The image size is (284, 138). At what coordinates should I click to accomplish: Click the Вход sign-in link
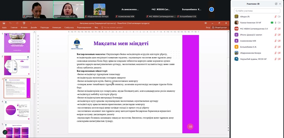(208, 27)
